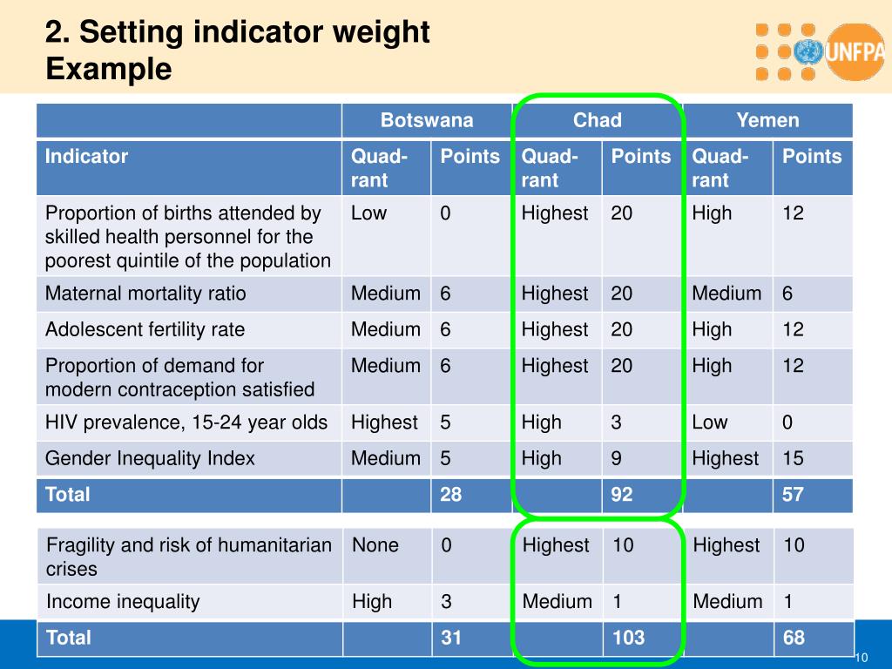The image size is (892, 669).
Task: Click the births attended by skilled personnel label
Action: pyautogui.click(x=188, y=237)
